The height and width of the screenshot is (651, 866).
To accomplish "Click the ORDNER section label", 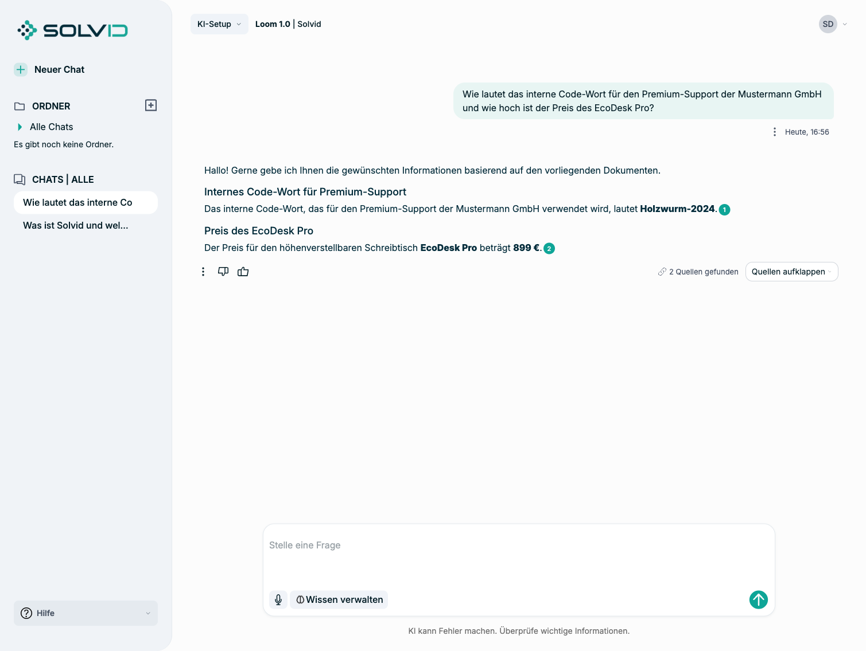I will point(51,107).
